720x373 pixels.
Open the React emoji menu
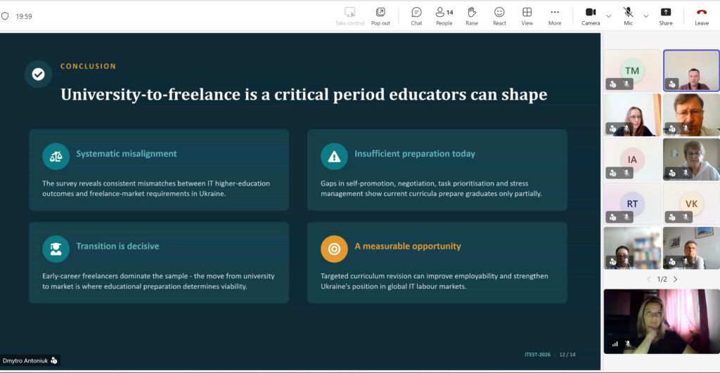499,17
